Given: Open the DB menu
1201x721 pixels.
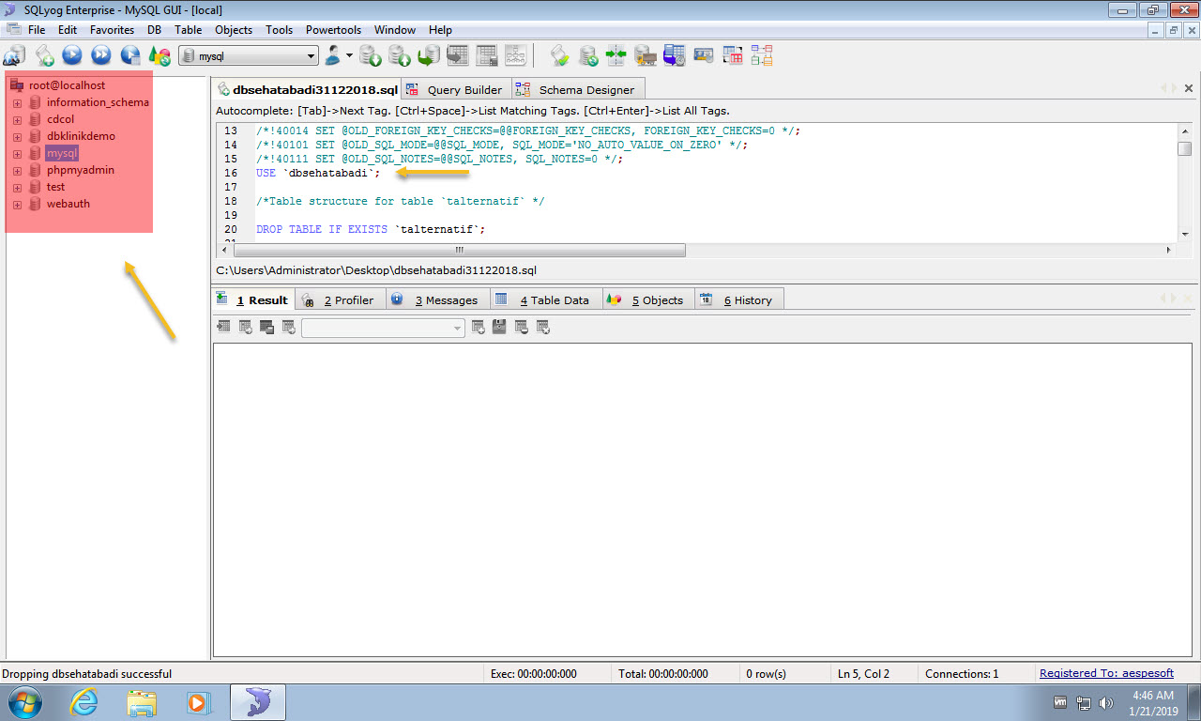Looking at the screenshot, I should pos(154,30).
